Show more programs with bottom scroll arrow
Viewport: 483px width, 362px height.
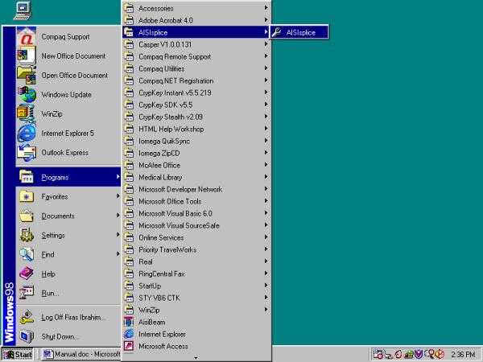tap(196, 358)
